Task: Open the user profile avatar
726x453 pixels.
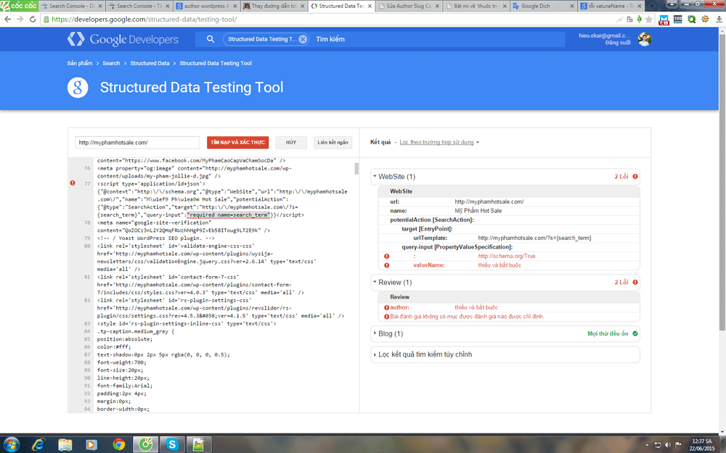Action: [x=644, y=39]
